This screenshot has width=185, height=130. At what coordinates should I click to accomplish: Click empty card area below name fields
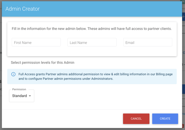pos(92,51)
